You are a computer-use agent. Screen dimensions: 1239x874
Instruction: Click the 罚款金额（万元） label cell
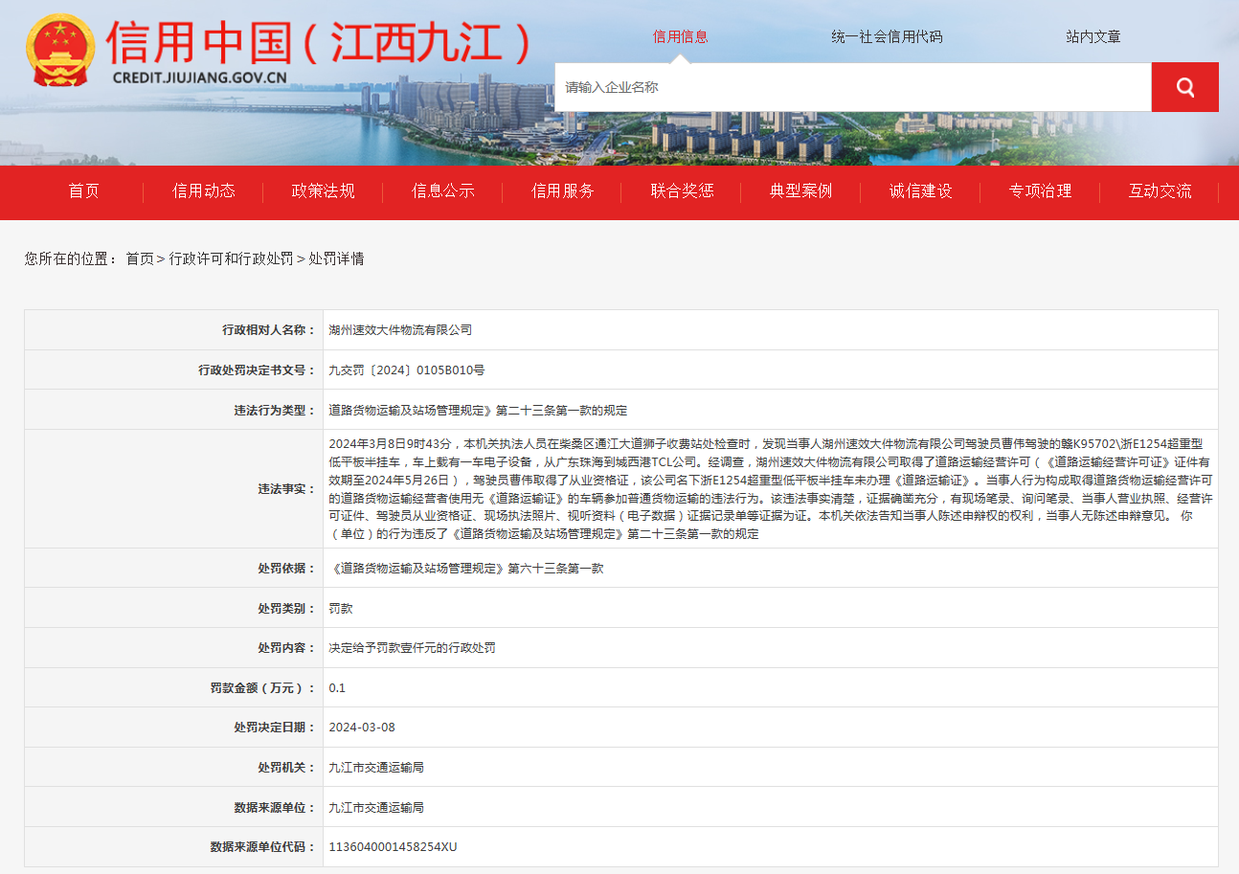coord(172,687)
